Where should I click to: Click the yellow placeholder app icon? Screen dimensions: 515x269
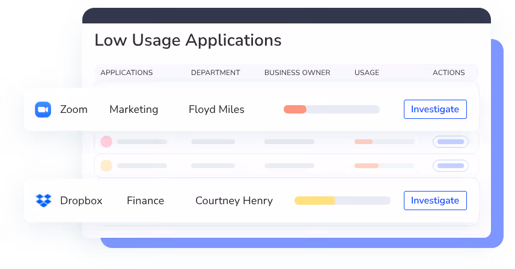click(x=106, y=166)
